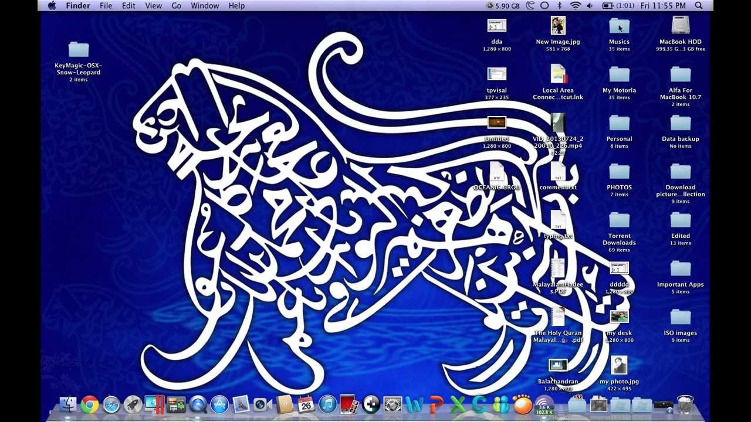The width and height of the screenshot is (751, 422).
Task: Select Alfa For MacBook 10.7 folder
Action: coord(681,75)
